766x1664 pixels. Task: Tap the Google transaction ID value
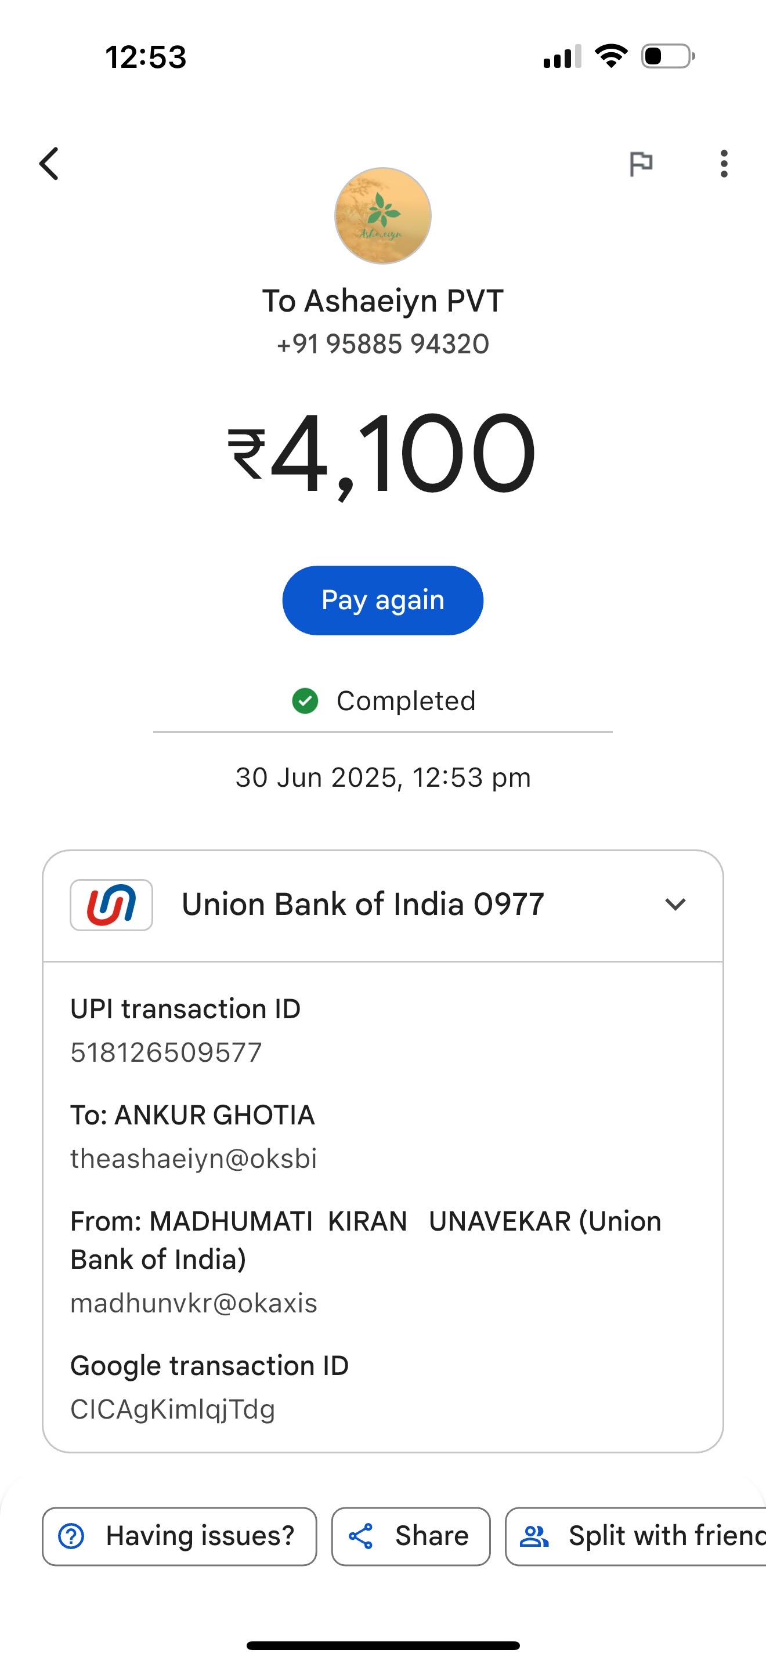172,1409
